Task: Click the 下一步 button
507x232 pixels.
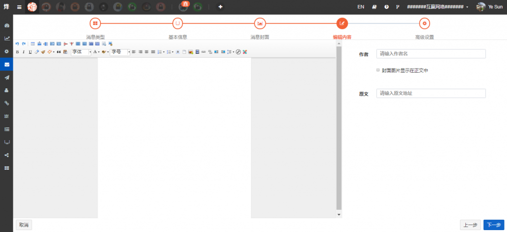Action: pyautogui.click(x=493, y=225)
